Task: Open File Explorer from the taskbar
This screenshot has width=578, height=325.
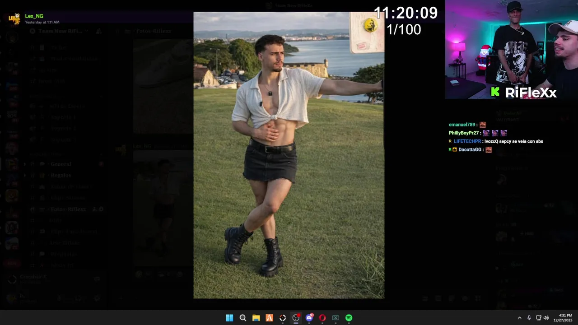Action: [x=256, y=318]
